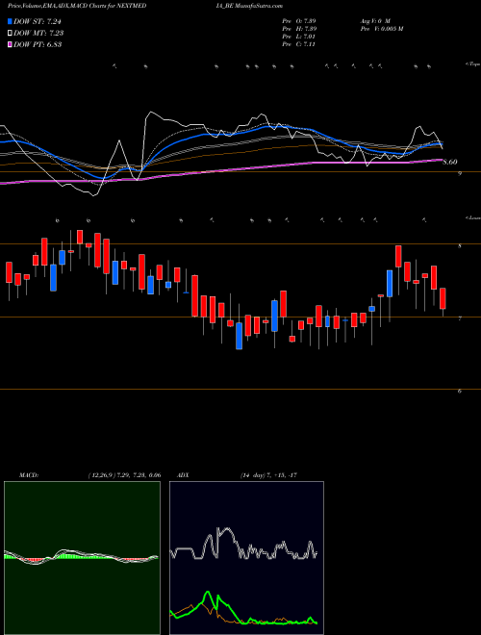Image resolution: width=481 pixels, height=635 pixels.
Task: Click the last red candlestick at the right edge
Action: pyautogui.click(x=443, y=298)
